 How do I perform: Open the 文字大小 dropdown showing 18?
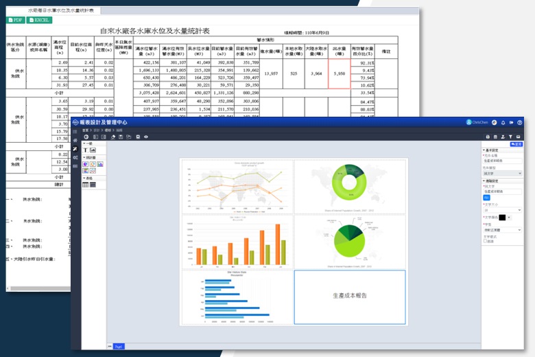(502, 210)
